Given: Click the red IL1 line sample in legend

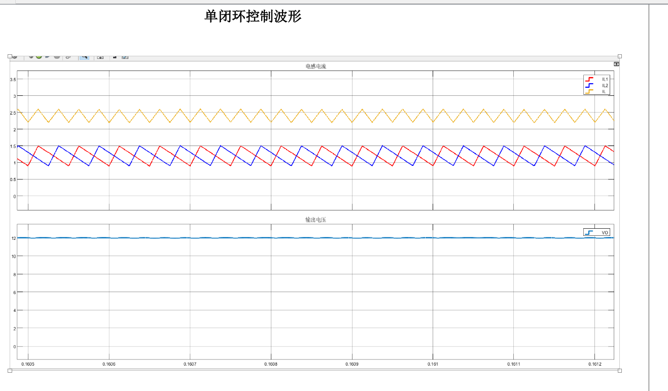Looking at the screenshot, I should point(589,80).
